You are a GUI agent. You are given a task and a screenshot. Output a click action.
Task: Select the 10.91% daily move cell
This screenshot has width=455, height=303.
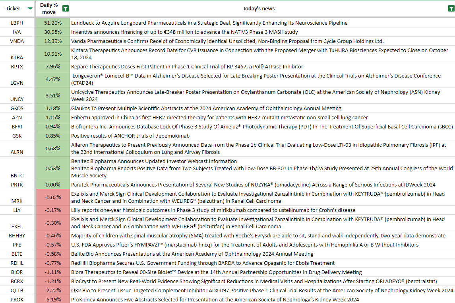tap(53, 54)
